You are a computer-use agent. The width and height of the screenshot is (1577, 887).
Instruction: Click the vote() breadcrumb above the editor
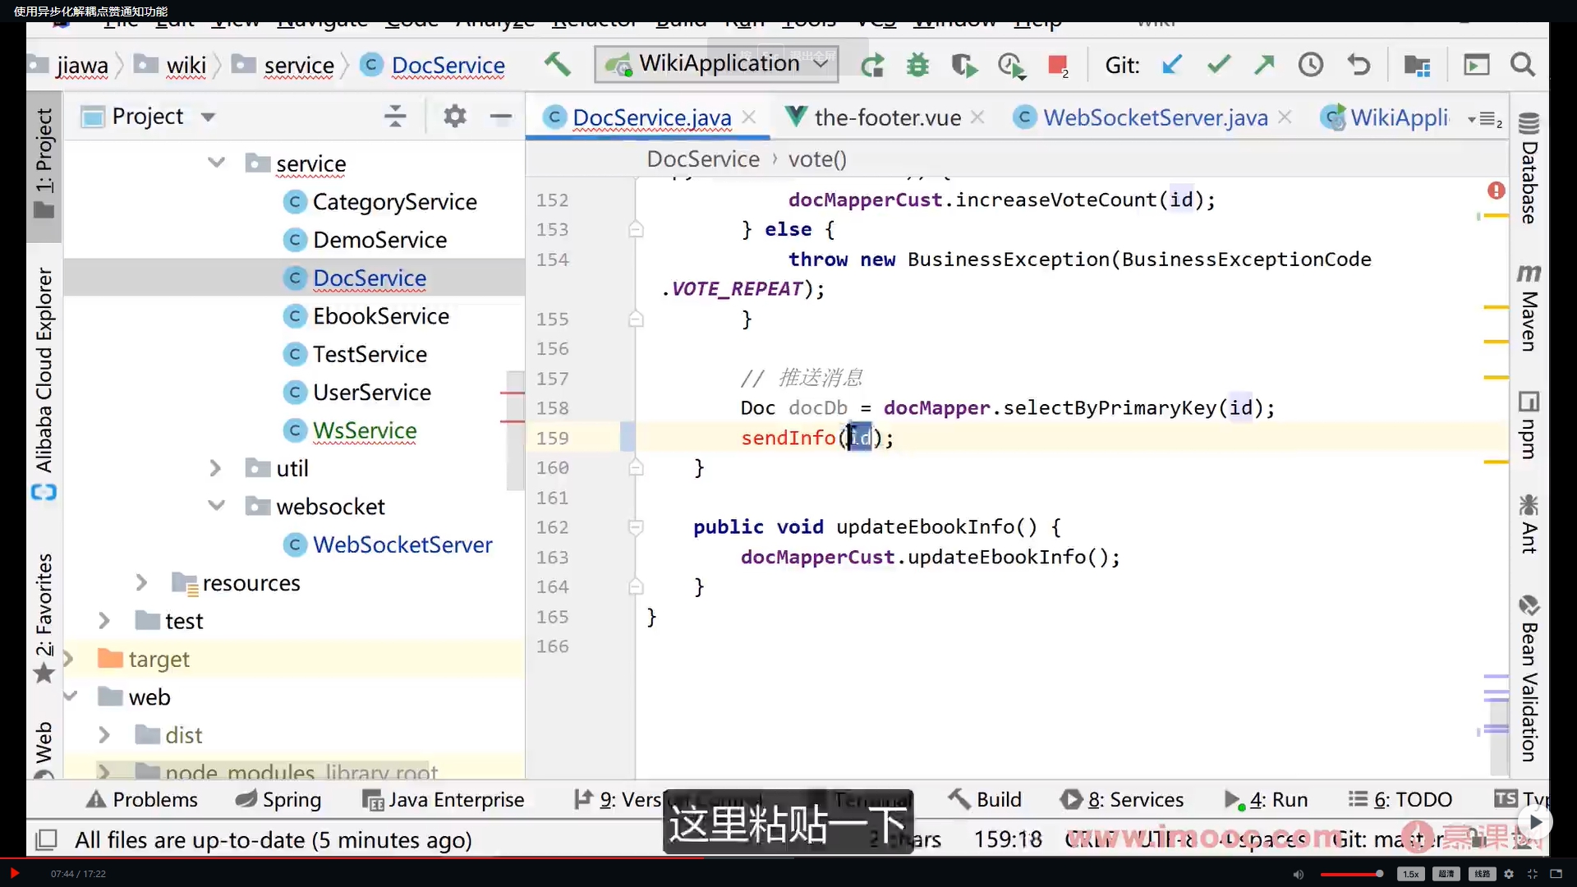pos(817,159)
